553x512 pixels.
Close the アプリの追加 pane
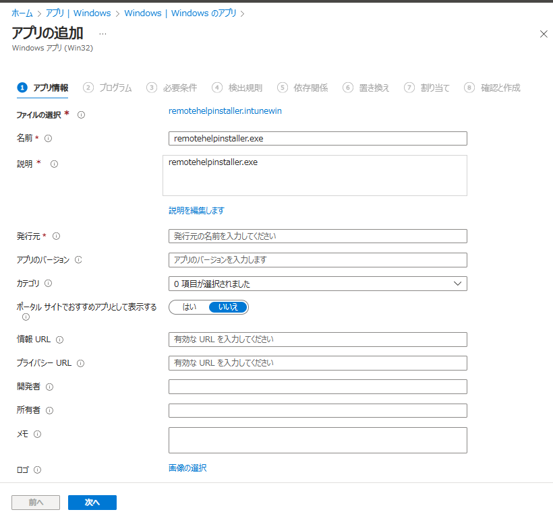544,34
